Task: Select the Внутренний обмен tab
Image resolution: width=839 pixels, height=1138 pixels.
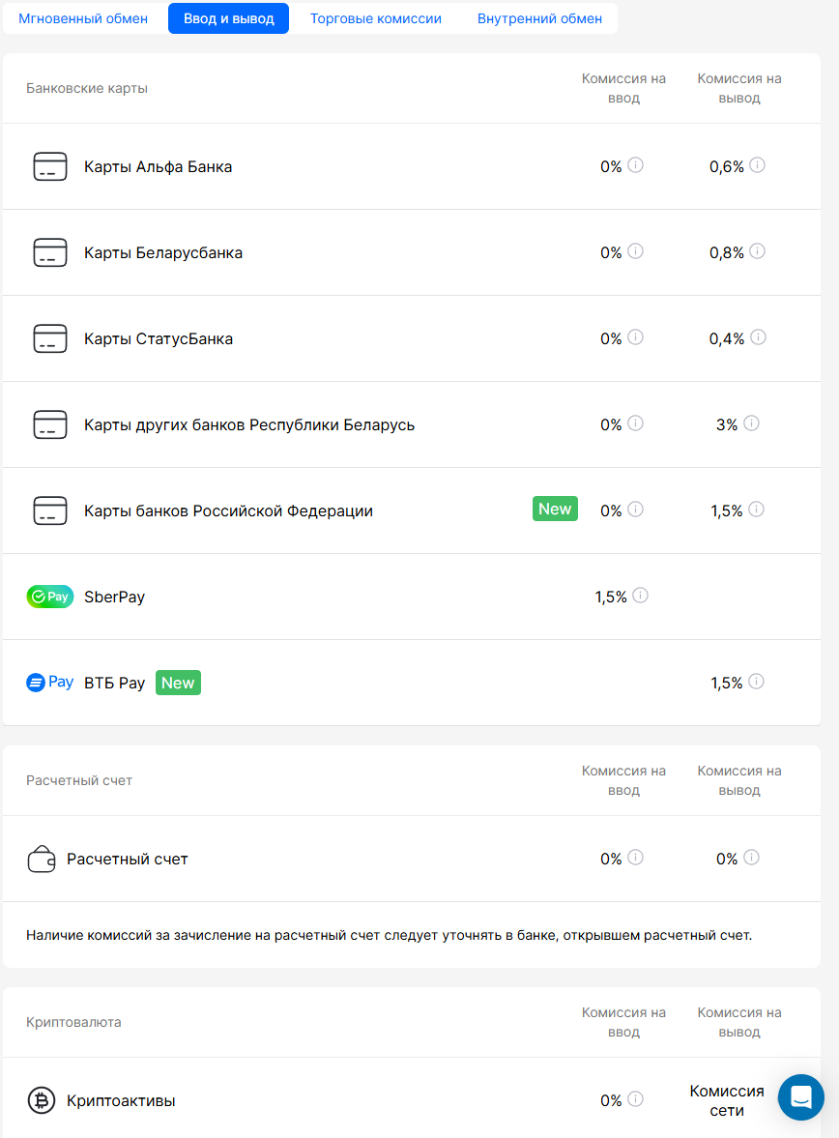Action: [539, 18]
